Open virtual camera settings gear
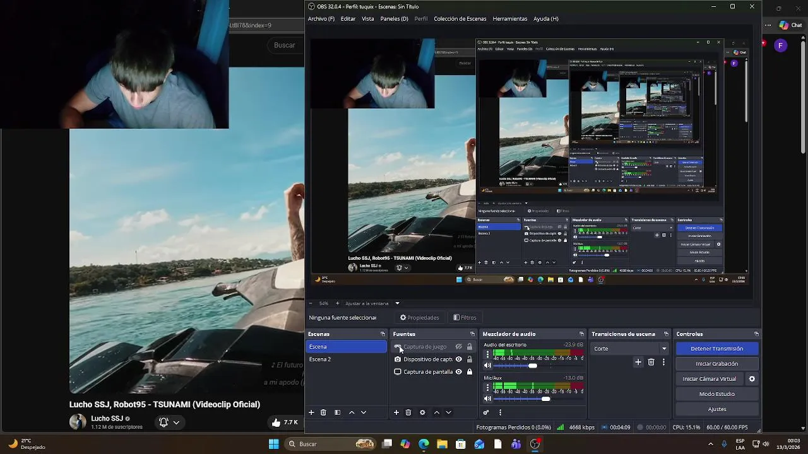The width and height of the screenshot is (808, 454). pyautogui.click(x=752, y=379)
